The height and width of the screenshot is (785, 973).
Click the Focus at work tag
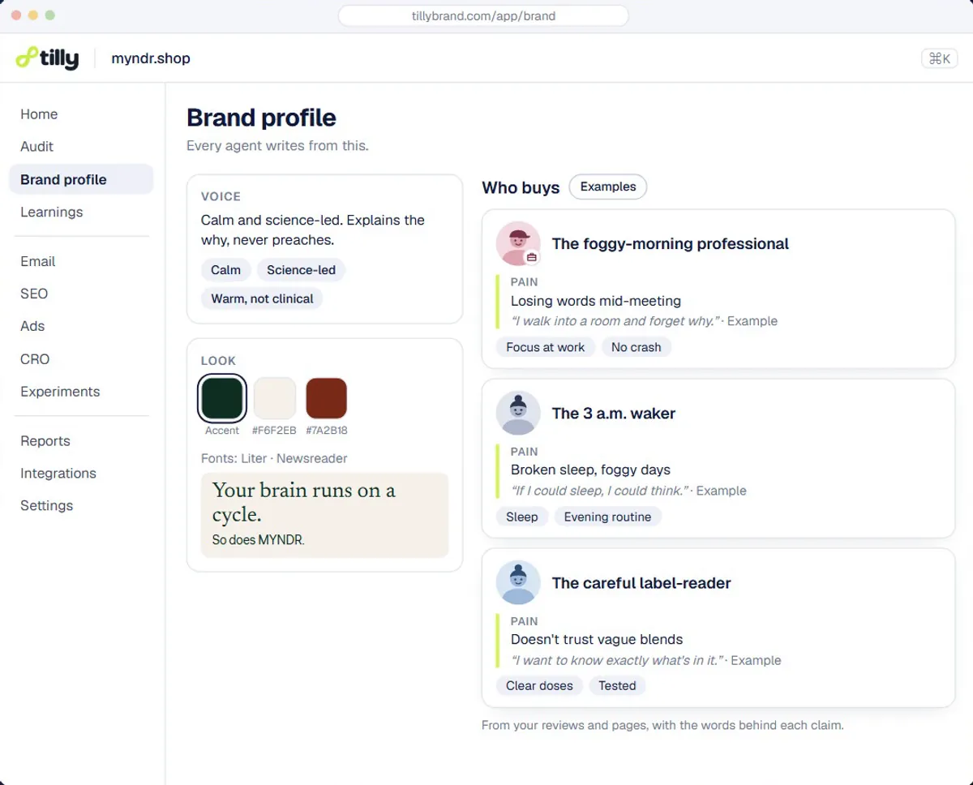(x=546, y=347)
